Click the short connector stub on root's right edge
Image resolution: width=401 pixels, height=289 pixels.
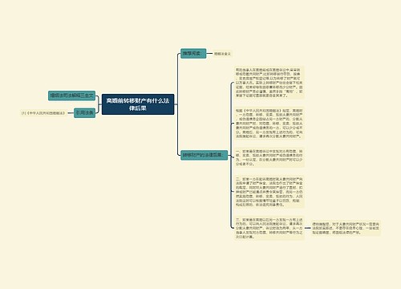tap(176, 104)
